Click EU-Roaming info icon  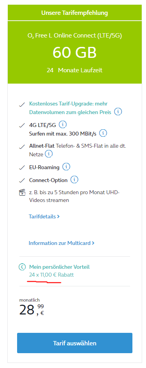tap(66, 167)
